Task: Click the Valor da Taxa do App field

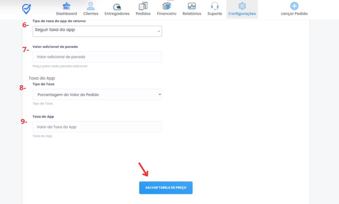Action: tap(97, 127)
